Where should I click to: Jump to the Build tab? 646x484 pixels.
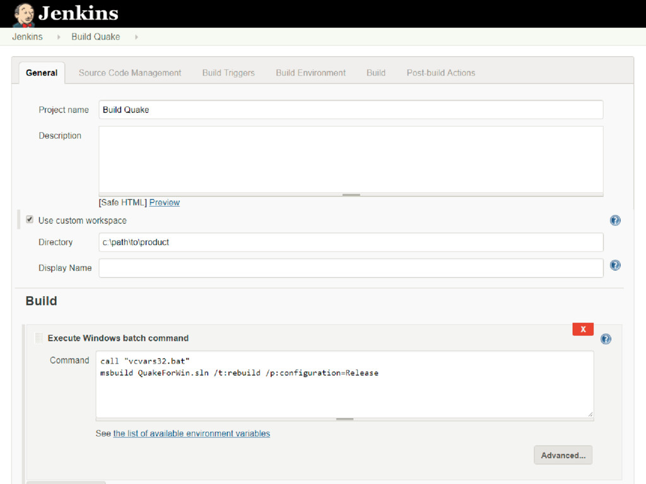coord(376,73)
